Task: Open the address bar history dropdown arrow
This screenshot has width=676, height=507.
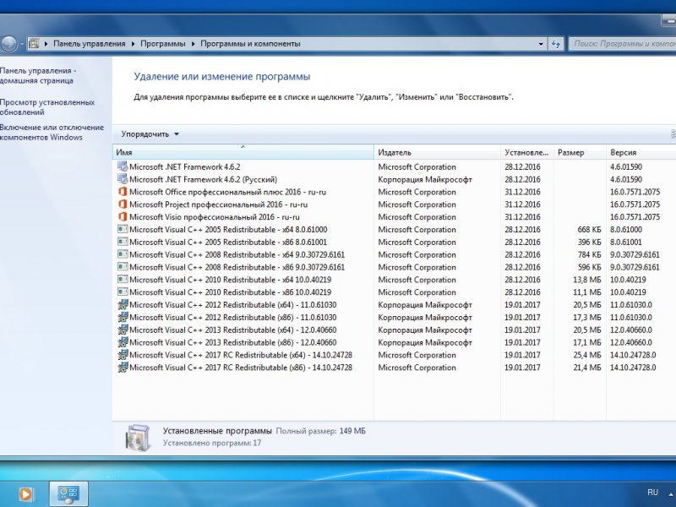Action: click(541, 44)
